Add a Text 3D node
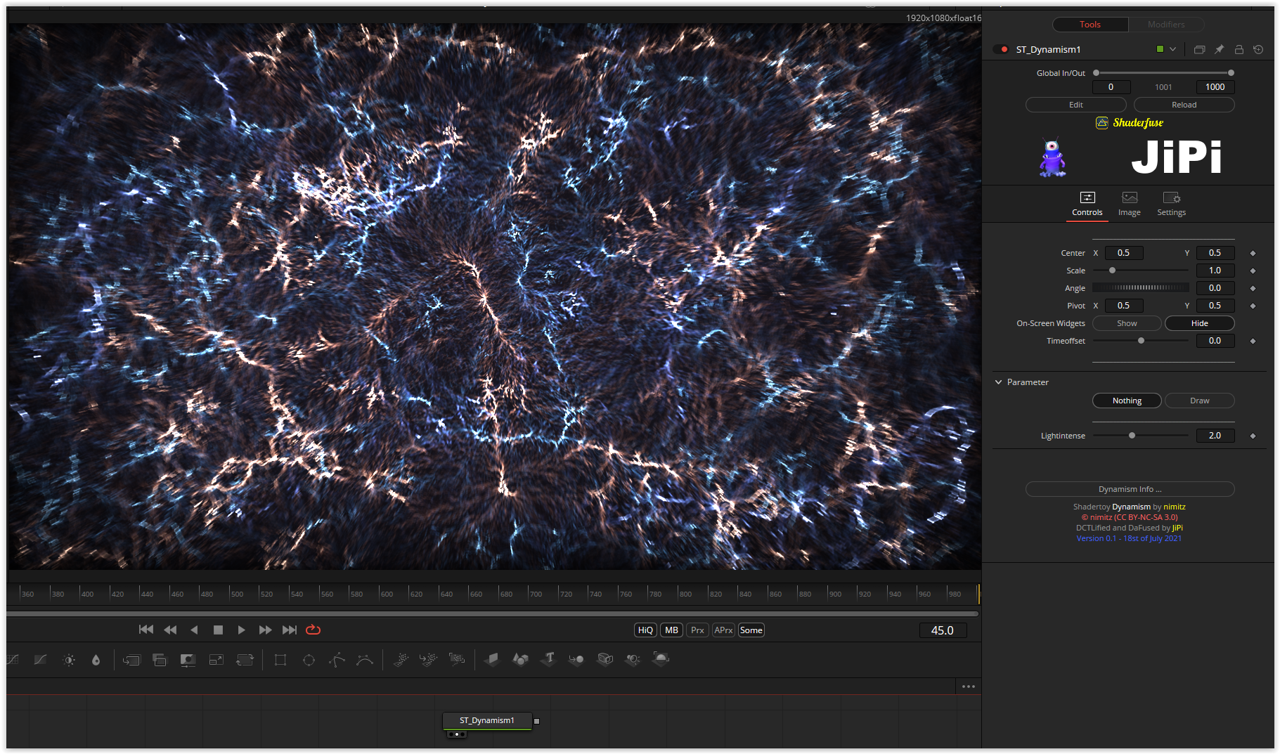This screenshot has height=754, width=1280. pos(549,658)
